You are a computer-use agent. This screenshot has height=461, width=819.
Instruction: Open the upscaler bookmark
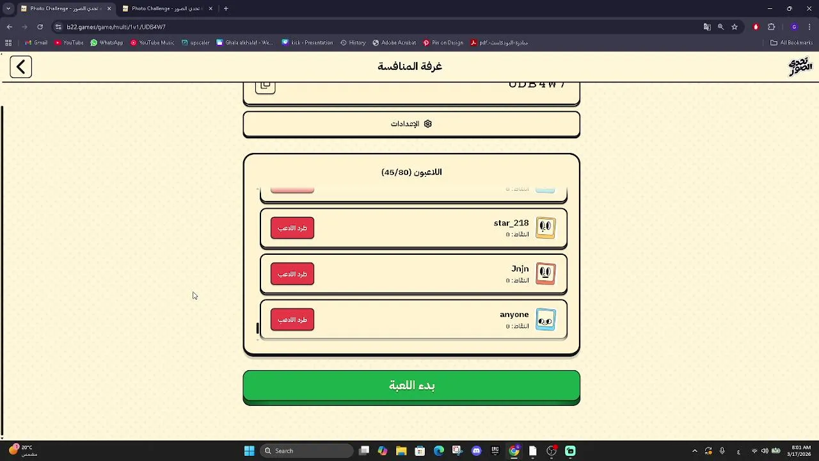click(196, 43)
